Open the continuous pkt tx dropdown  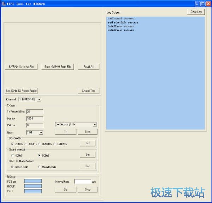click(94, 124)
